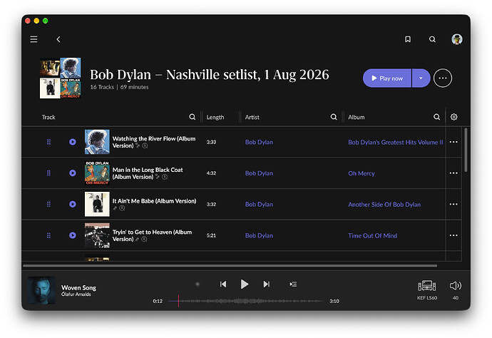Image resolution: width=492 pixels, height=338 pixels.
Task: Click drag handle of Man in the Long Black Coat
Action: 48,173
